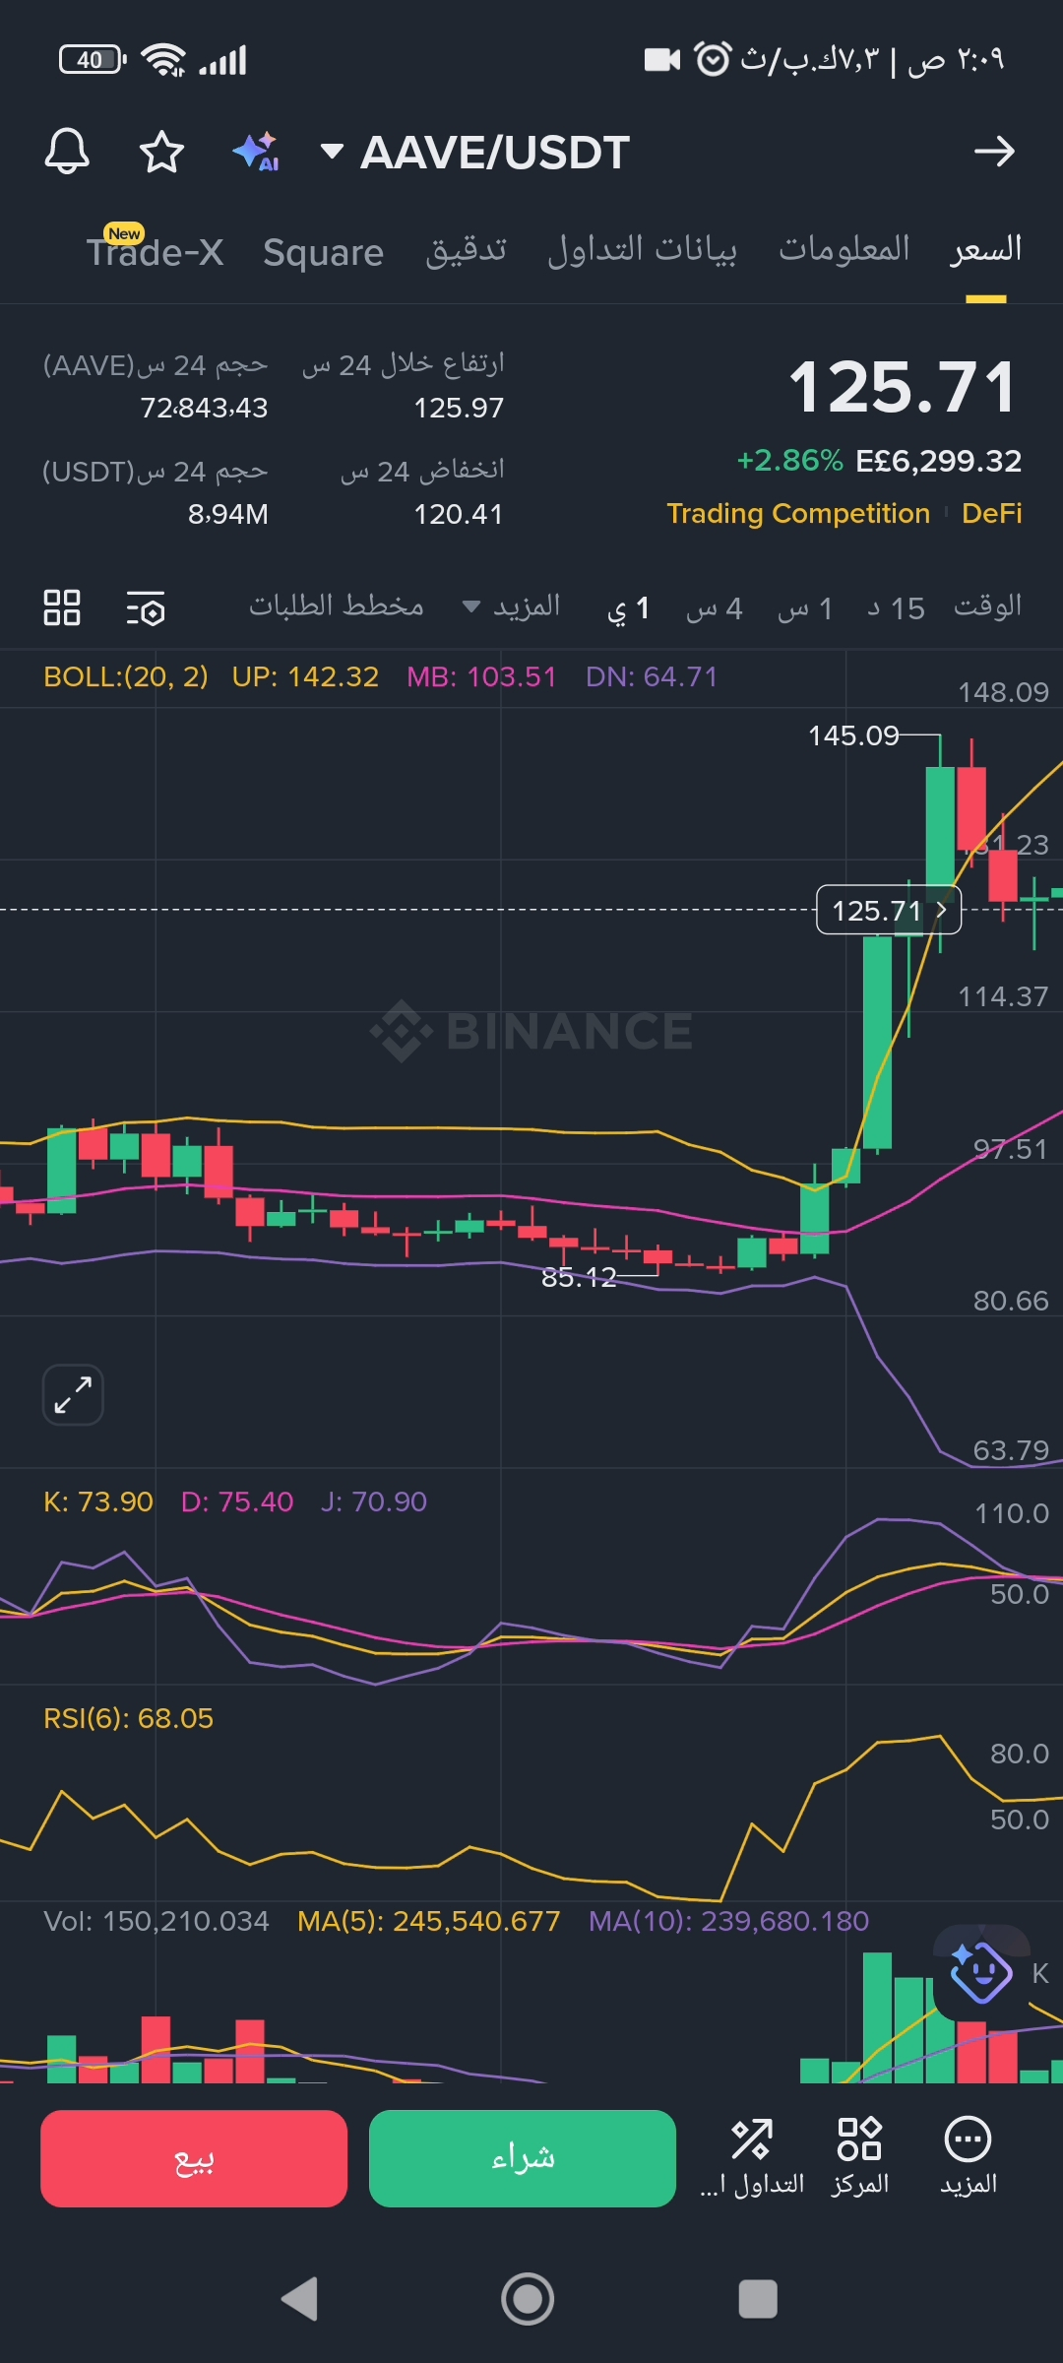
Task: Tap the Vol: 150,210.034 label
Action: click(x=156, y=1921)
